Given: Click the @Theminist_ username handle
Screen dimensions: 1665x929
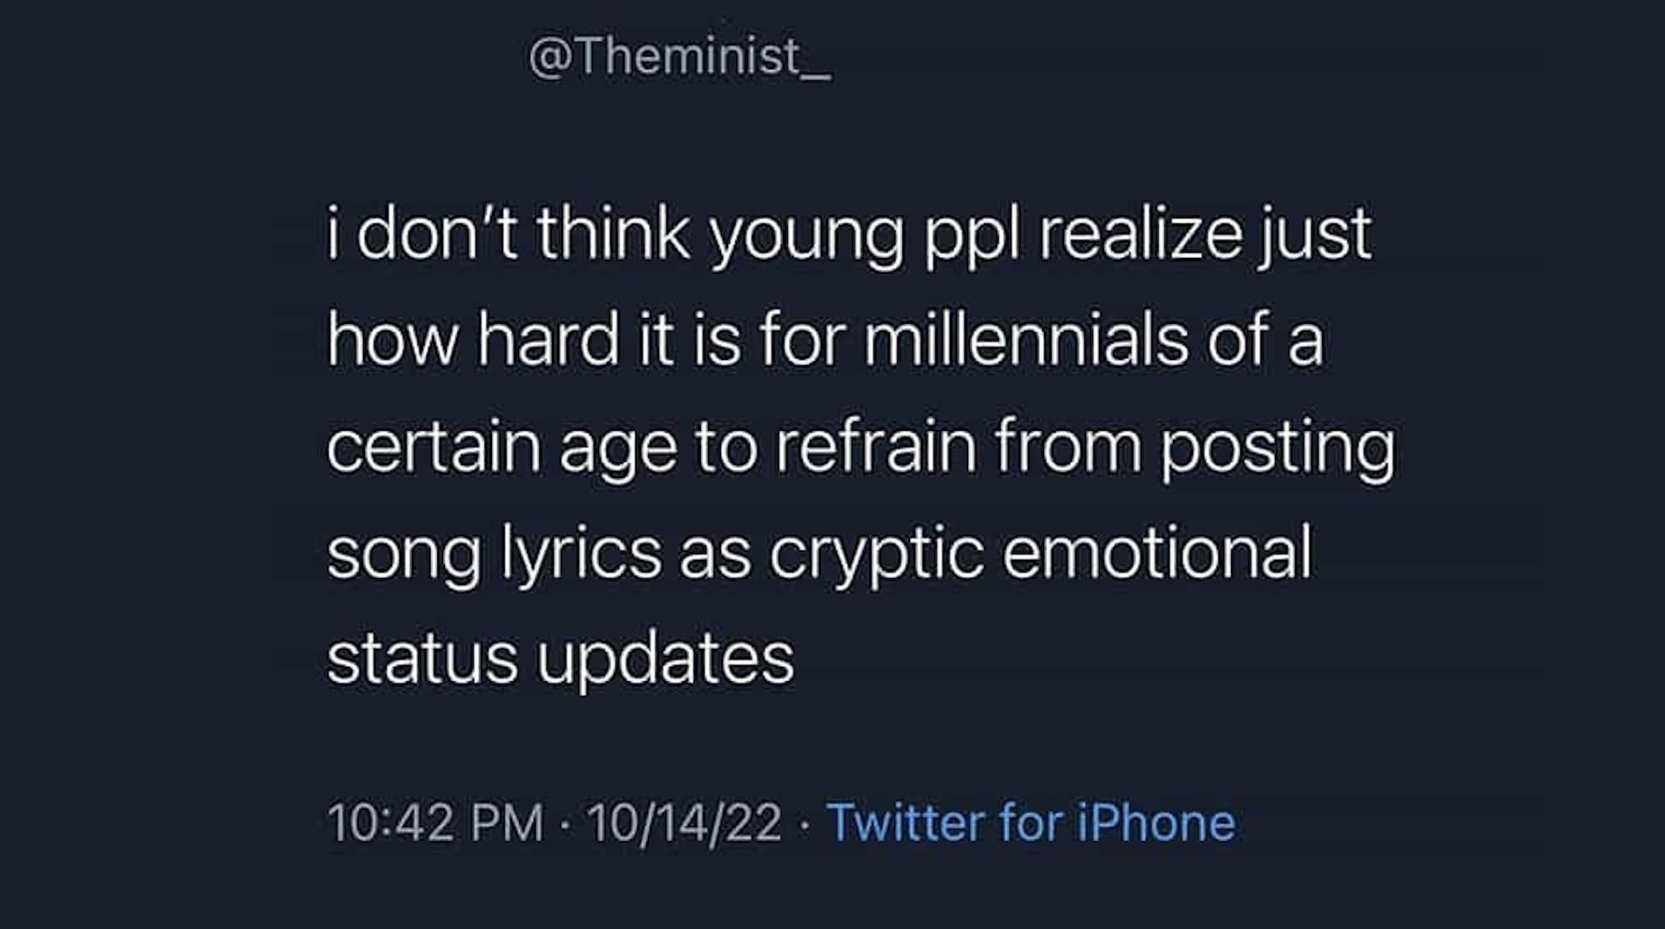Looking at the screenshot, I should pyautogui.click(x=679, y=57).
